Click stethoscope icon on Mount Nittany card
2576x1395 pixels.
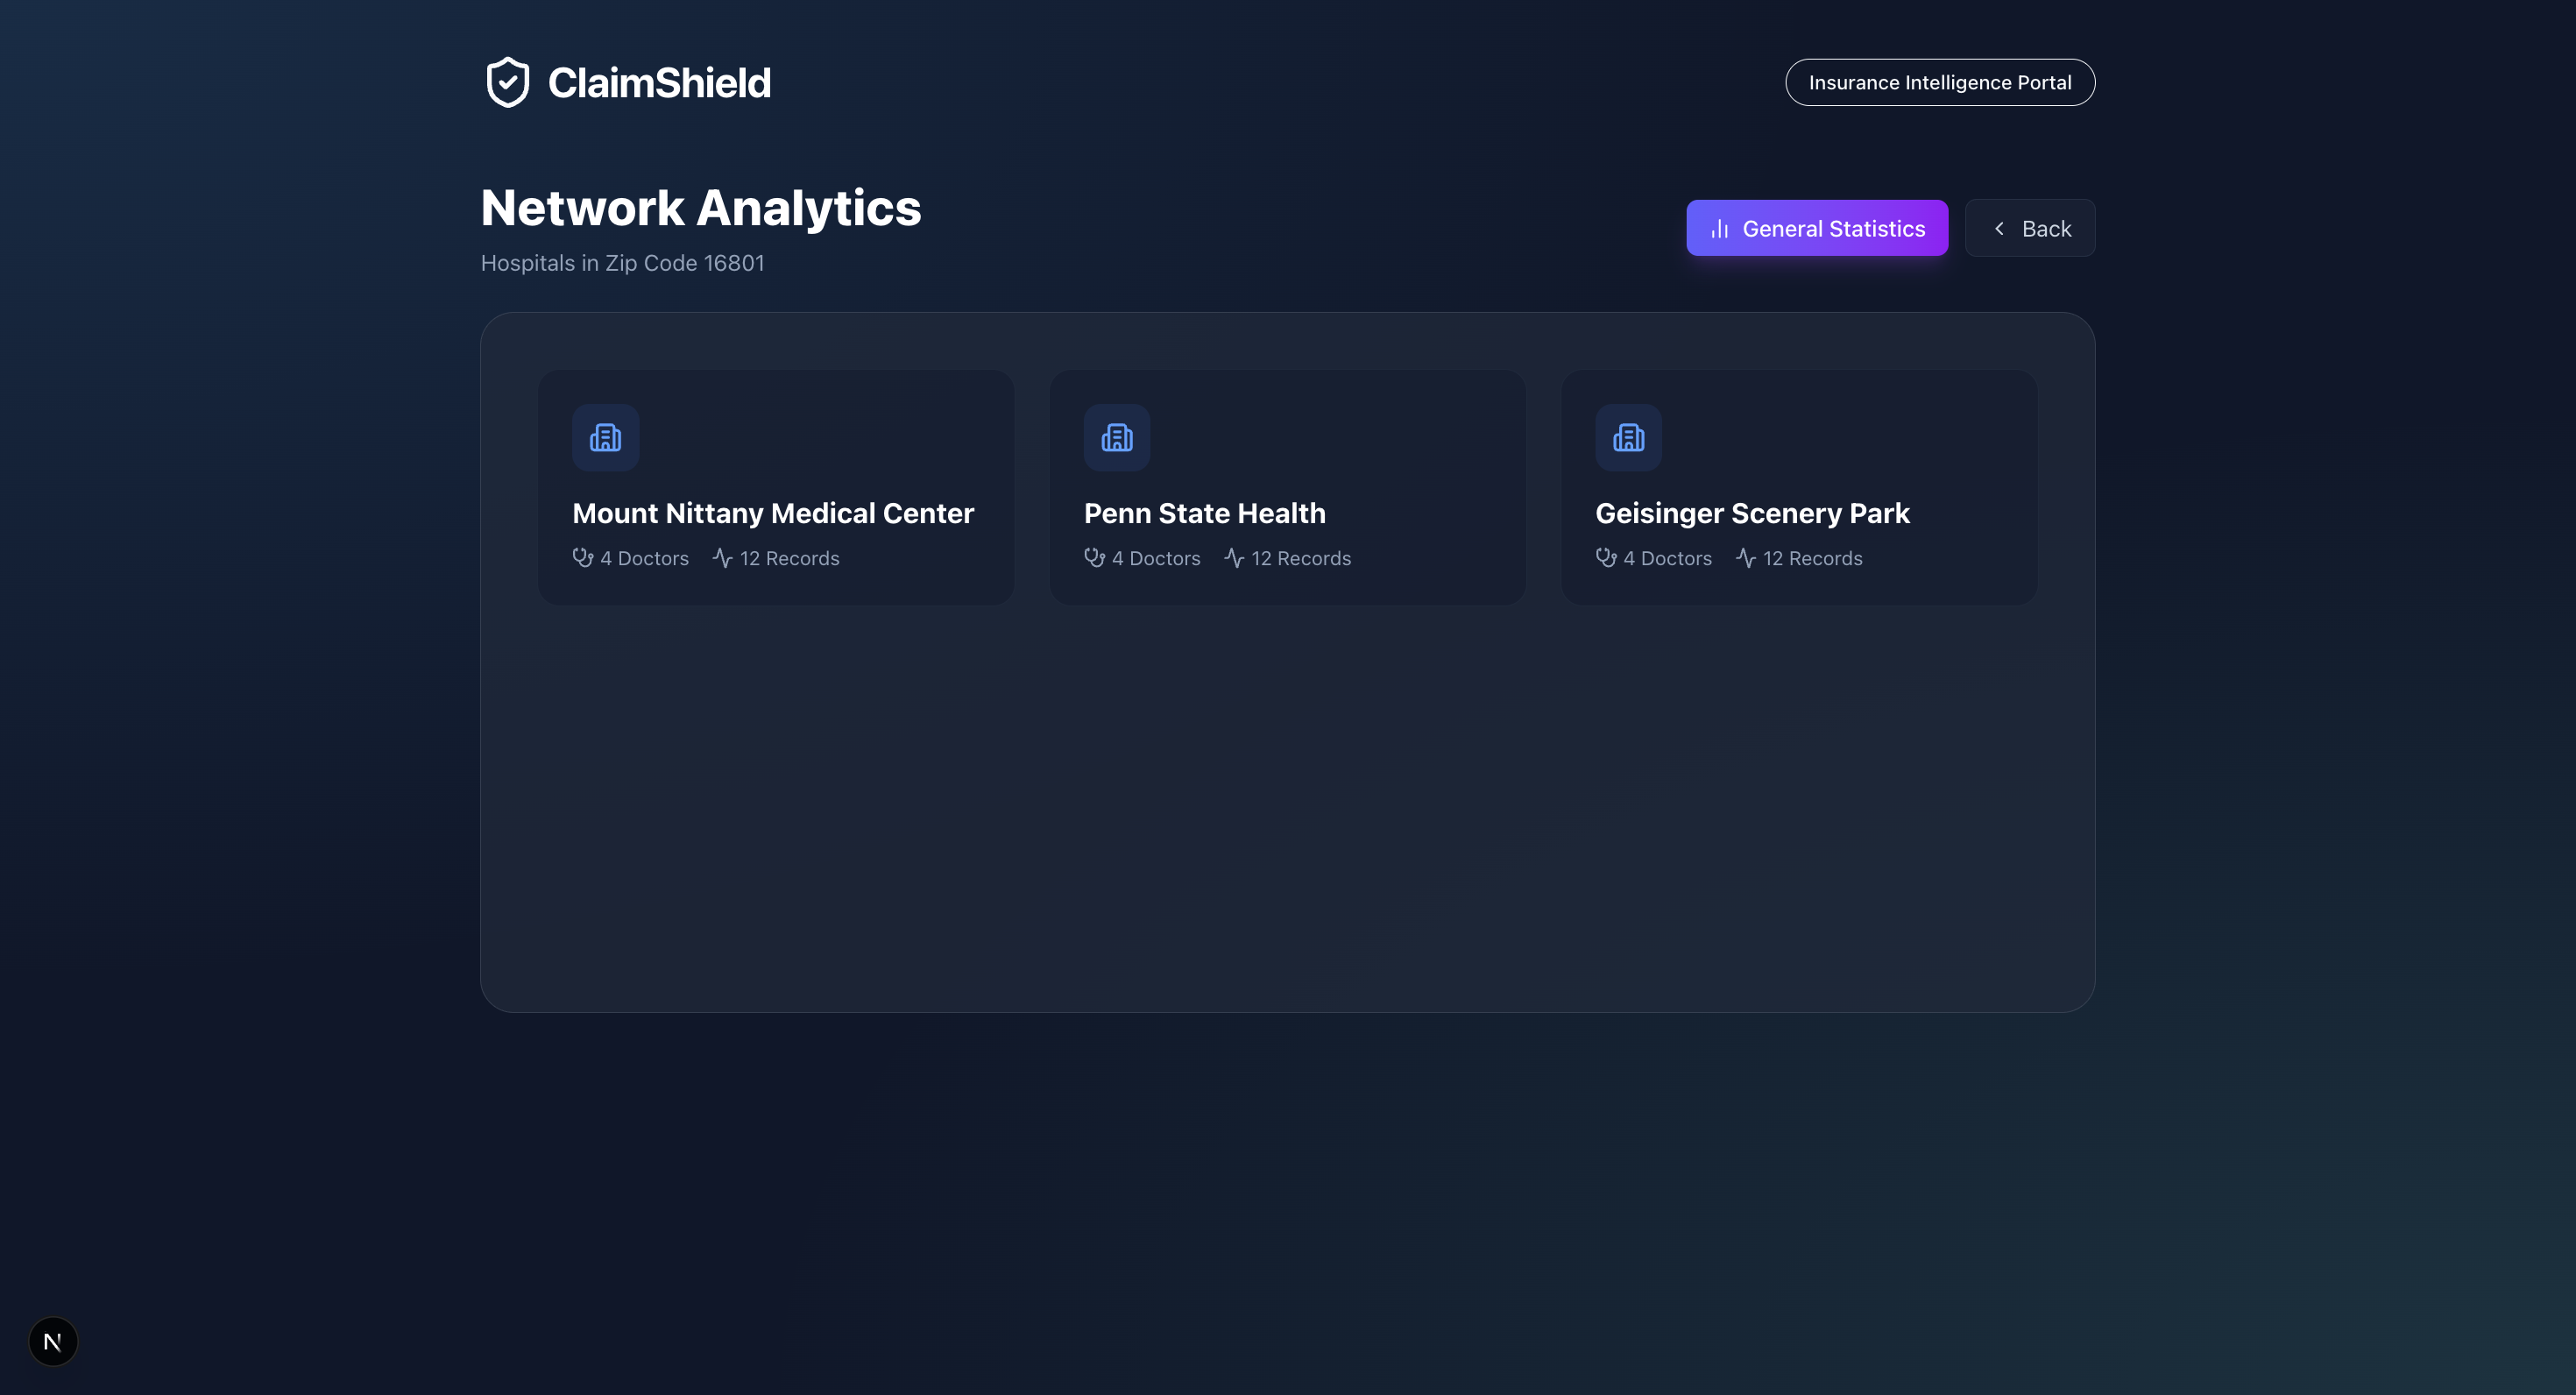[582, 558]
